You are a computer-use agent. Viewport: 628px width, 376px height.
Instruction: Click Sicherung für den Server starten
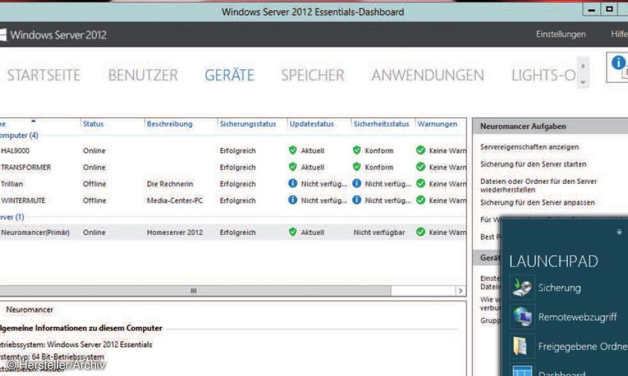click(533, 164)
